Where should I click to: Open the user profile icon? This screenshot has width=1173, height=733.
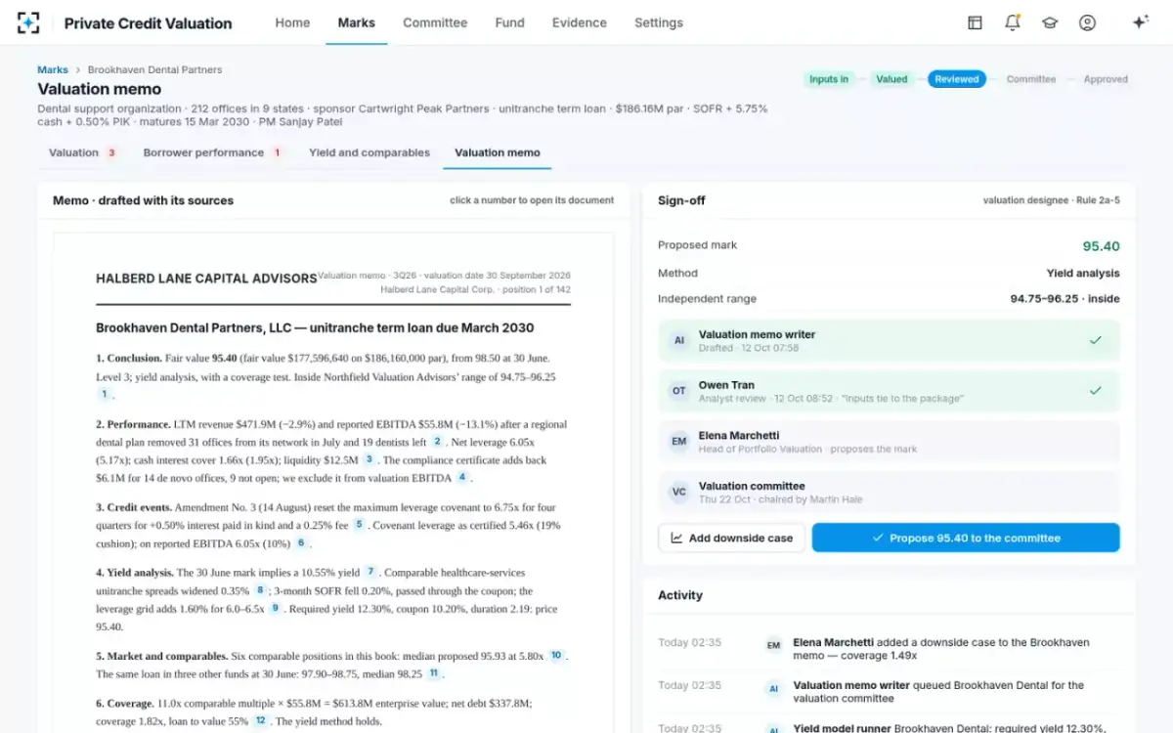pyautogui.click(x=1087, y=22)
